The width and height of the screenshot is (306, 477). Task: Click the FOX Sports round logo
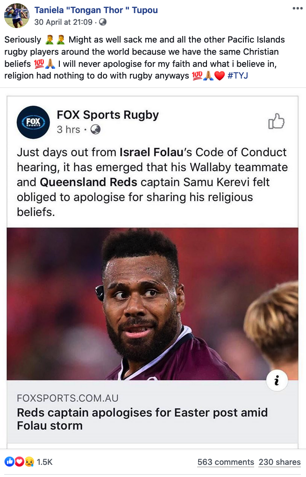pyautogui.click(x=33, y=123)
